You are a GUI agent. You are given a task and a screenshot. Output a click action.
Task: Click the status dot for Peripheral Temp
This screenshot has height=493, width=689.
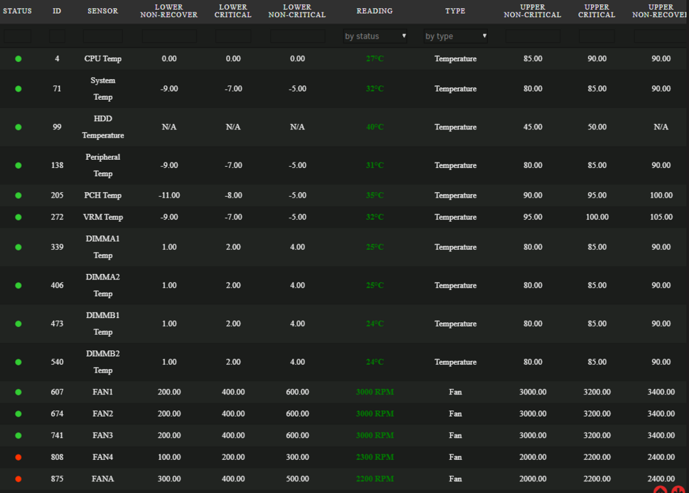click(x=18, y=165)
